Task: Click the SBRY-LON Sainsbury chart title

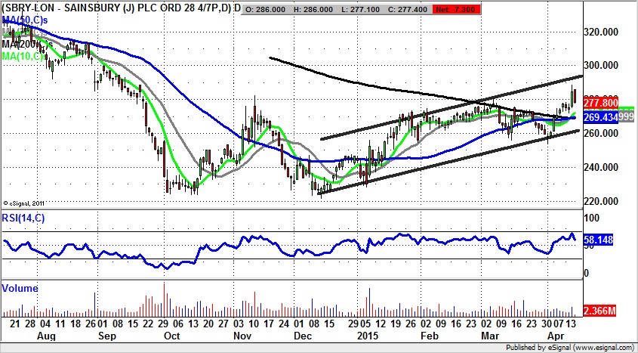Action: point(117,8)
